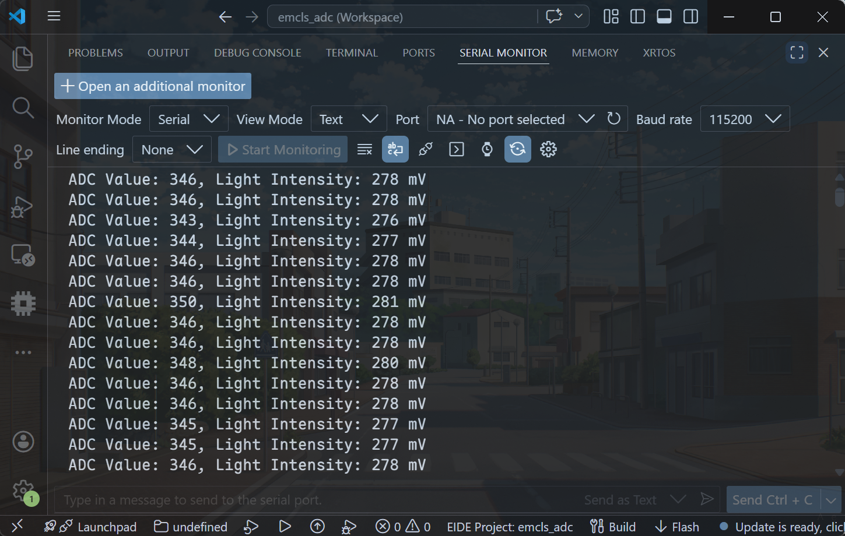Open the Explorer view in activity bar
The height and width of the screenshot is (536, 845).
pos(23,59)
